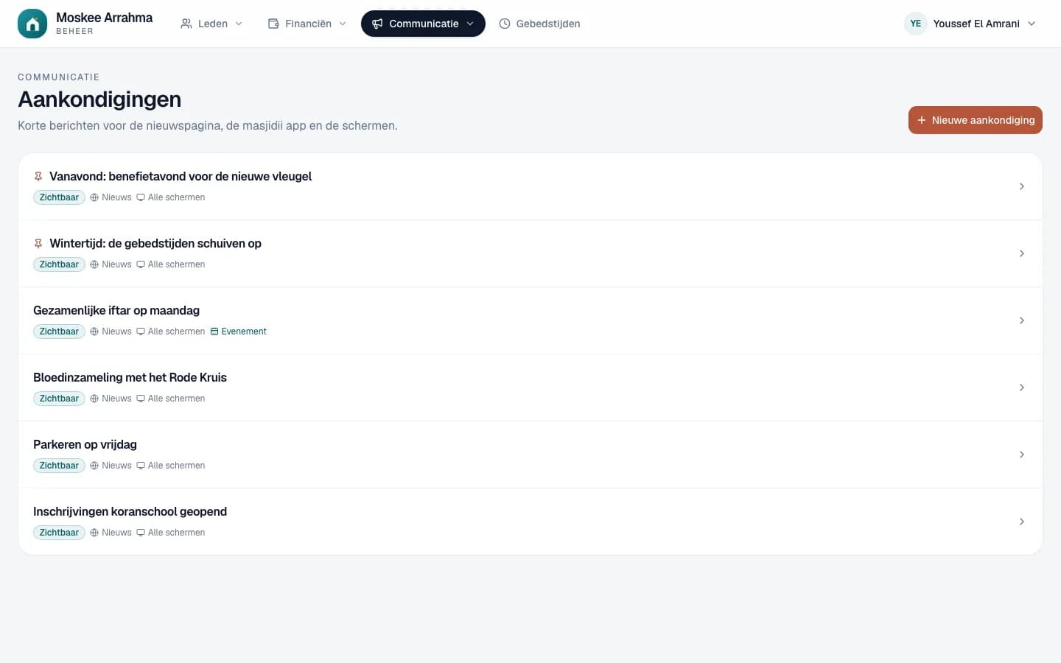Click the Moskee Arrahma name text
1061x663 pixels.
(104, 18)
